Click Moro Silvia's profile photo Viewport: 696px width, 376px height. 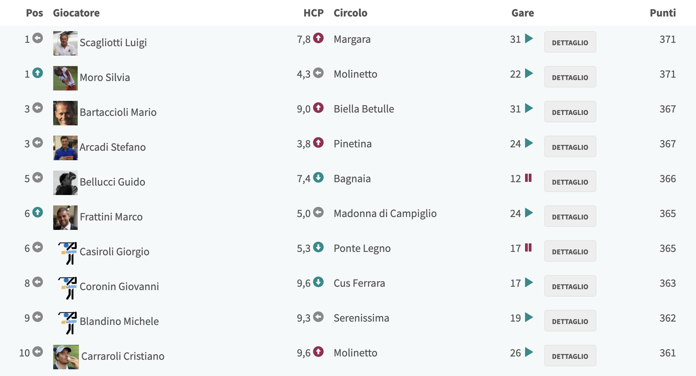click(x=65, y=78)
